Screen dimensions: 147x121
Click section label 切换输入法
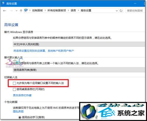point(11,77)
